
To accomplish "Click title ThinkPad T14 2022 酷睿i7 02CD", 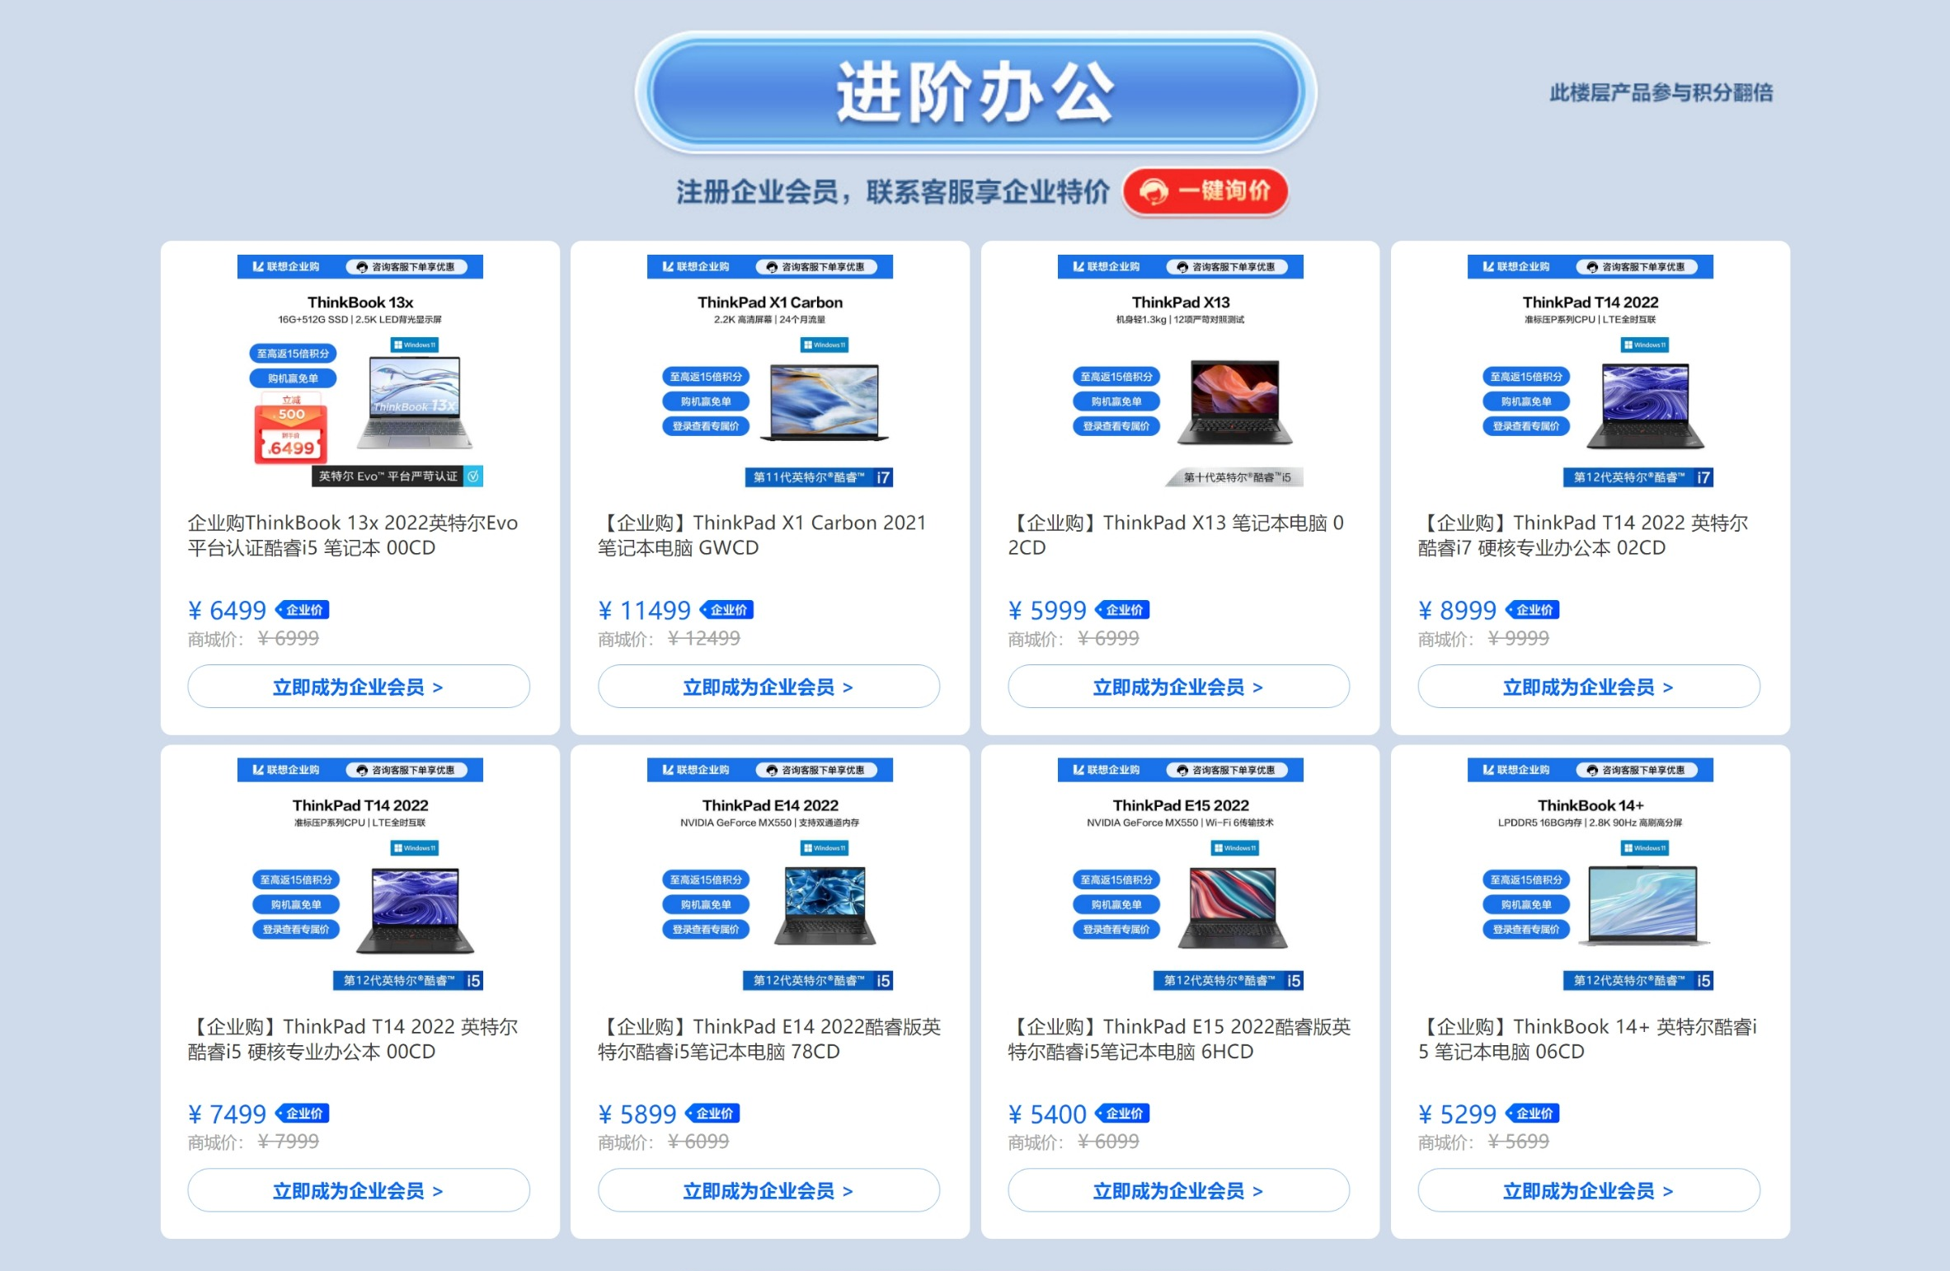I will pos(1583,535).
